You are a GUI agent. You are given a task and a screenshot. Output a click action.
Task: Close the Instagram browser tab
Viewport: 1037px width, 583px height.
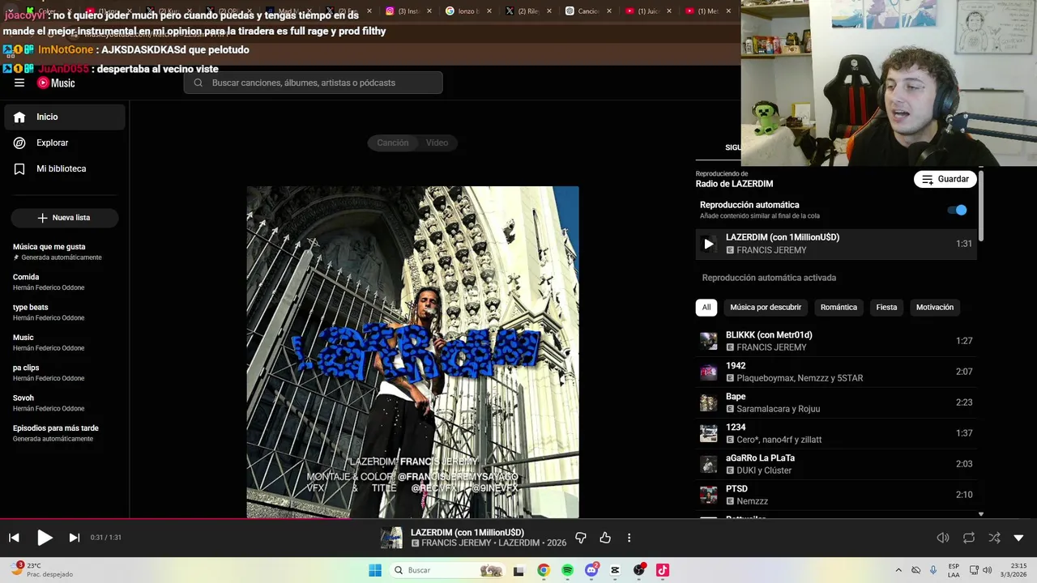(x=429, y=11)
